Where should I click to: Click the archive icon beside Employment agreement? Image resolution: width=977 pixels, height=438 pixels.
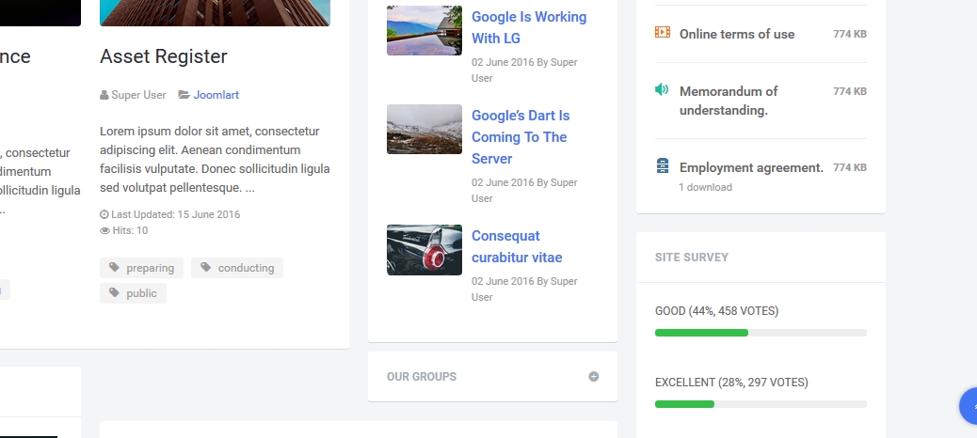click(663, 167)
